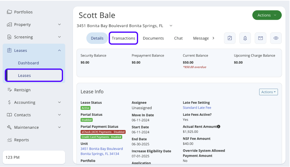Collapse the Leases sidebar section
Screen dimensions: 290x167
[59, 50]
